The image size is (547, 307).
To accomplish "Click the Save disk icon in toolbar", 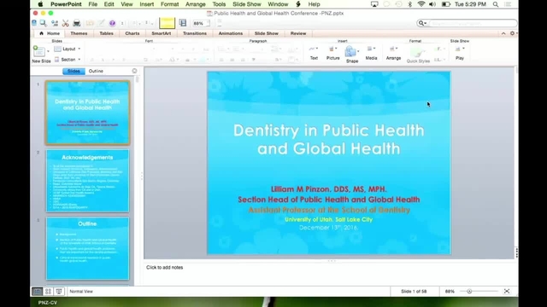I will [x=183, y=23].
